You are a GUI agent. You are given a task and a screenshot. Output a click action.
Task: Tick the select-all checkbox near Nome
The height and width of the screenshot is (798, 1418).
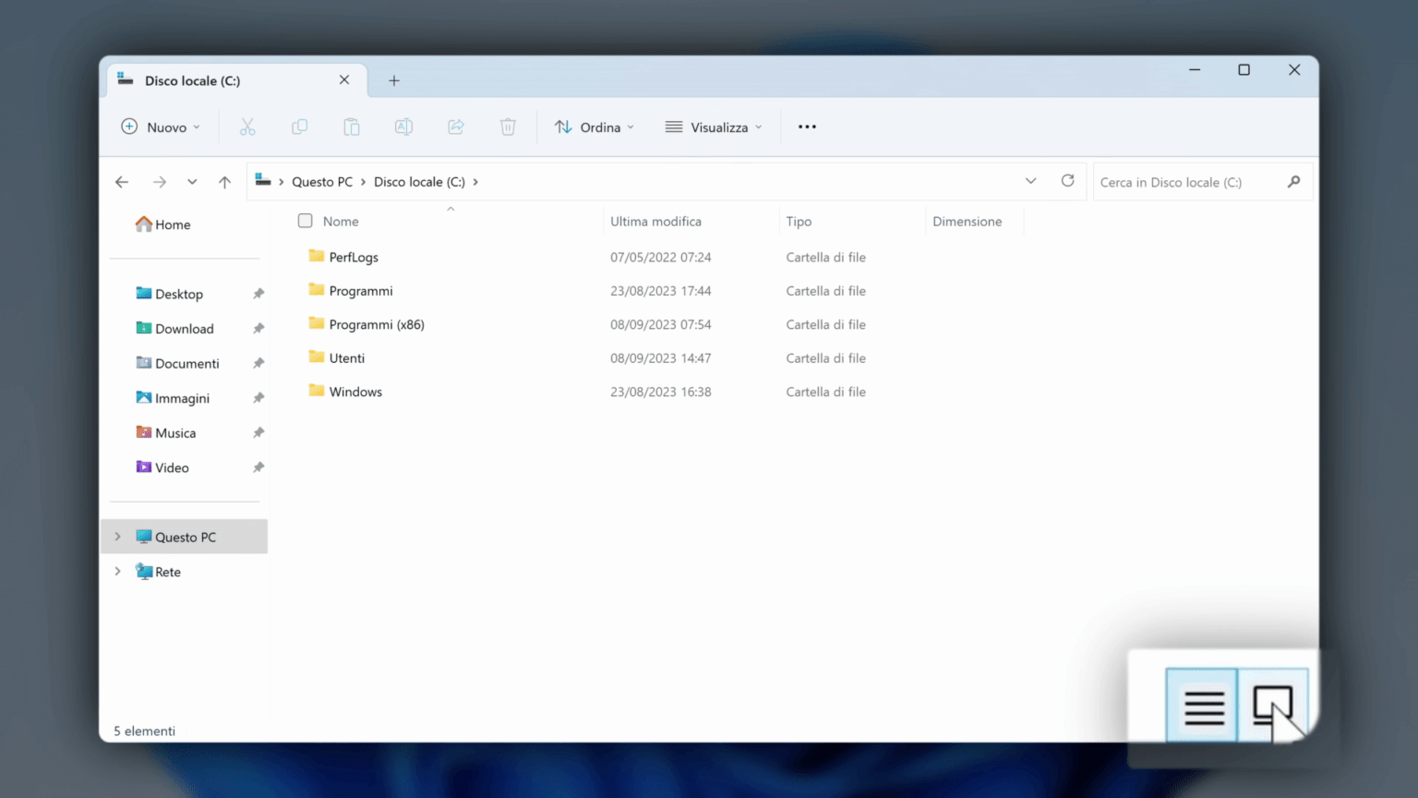(305, 221)
